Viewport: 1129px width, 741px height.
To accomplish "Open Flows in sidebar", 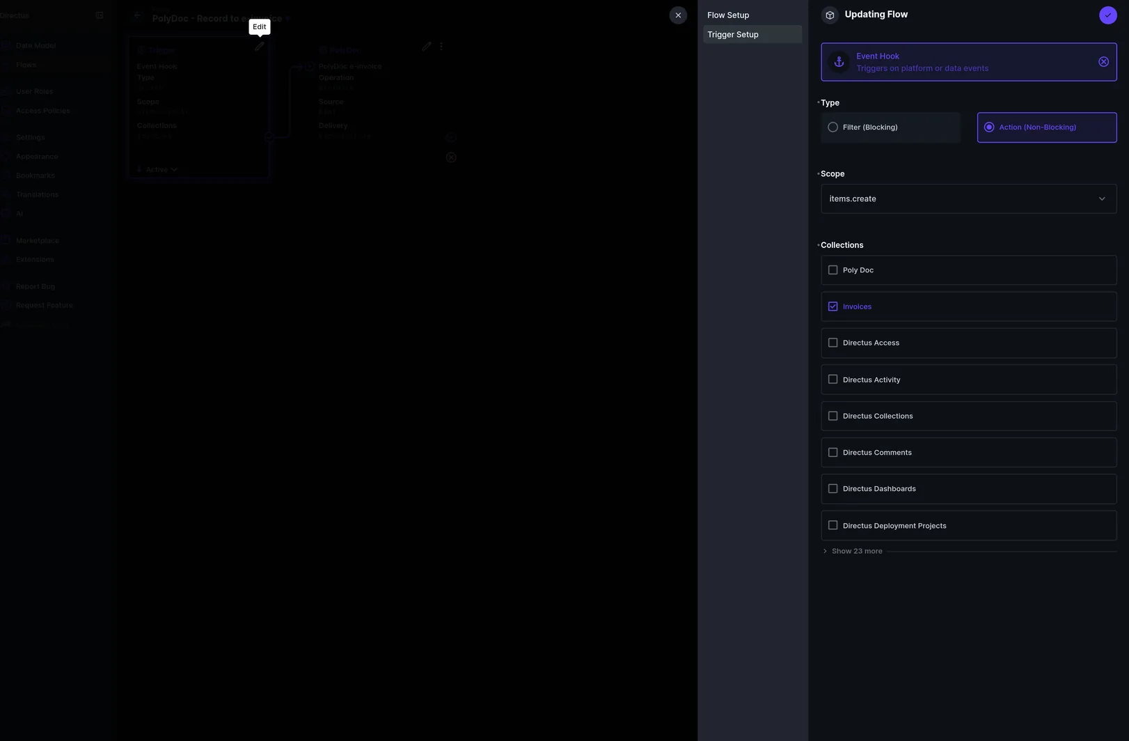I will pyautogui.click(x=26, y=65).
